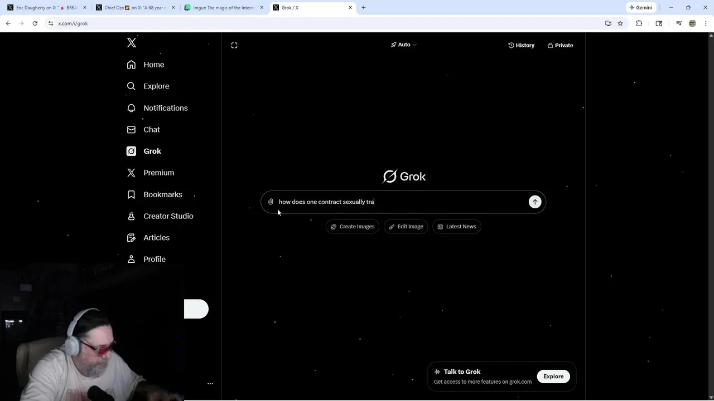The width and height of the screenshot is (714, 401).
Task: Choose Latest News suggestion
Action: click(x=457, y=227)
